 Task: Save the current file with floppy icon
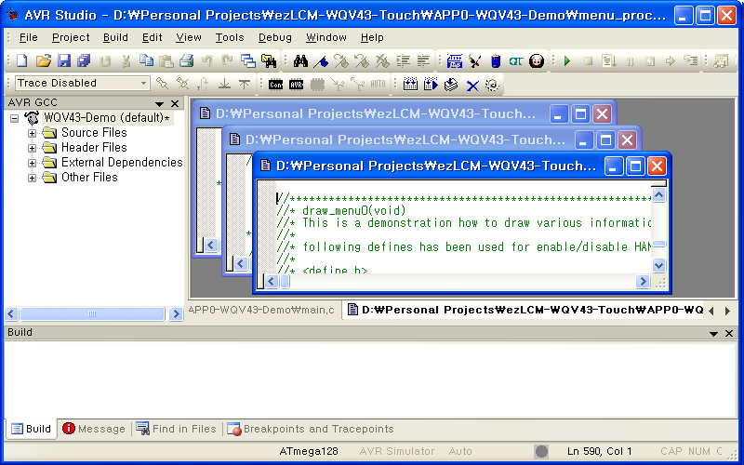tap(63, 60)
